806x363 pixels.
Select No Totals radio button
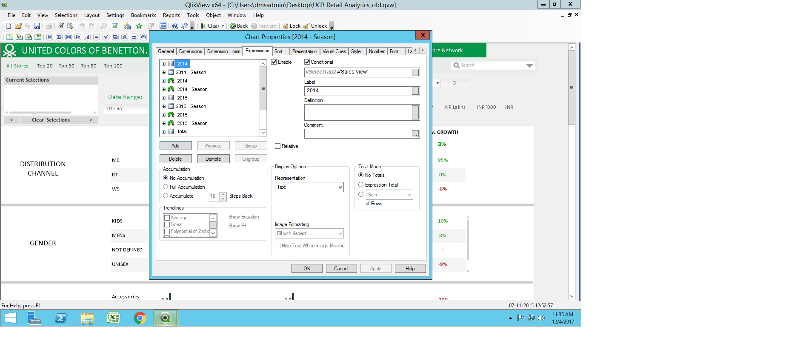coord(361,175)
